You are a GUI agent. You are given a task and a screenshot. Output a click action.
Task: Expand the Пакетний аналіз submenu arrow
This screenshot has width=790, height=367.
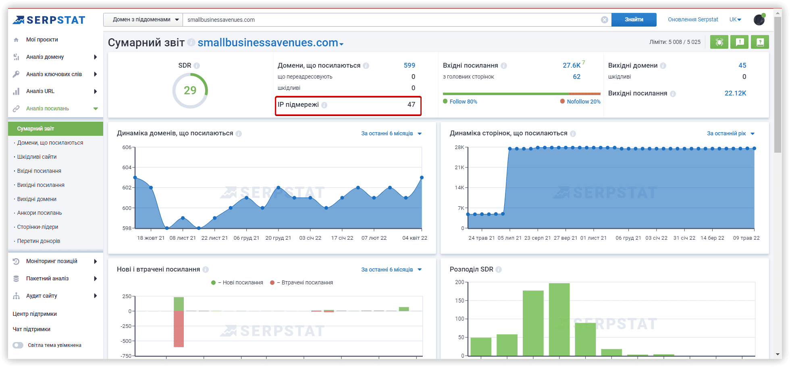96,278
